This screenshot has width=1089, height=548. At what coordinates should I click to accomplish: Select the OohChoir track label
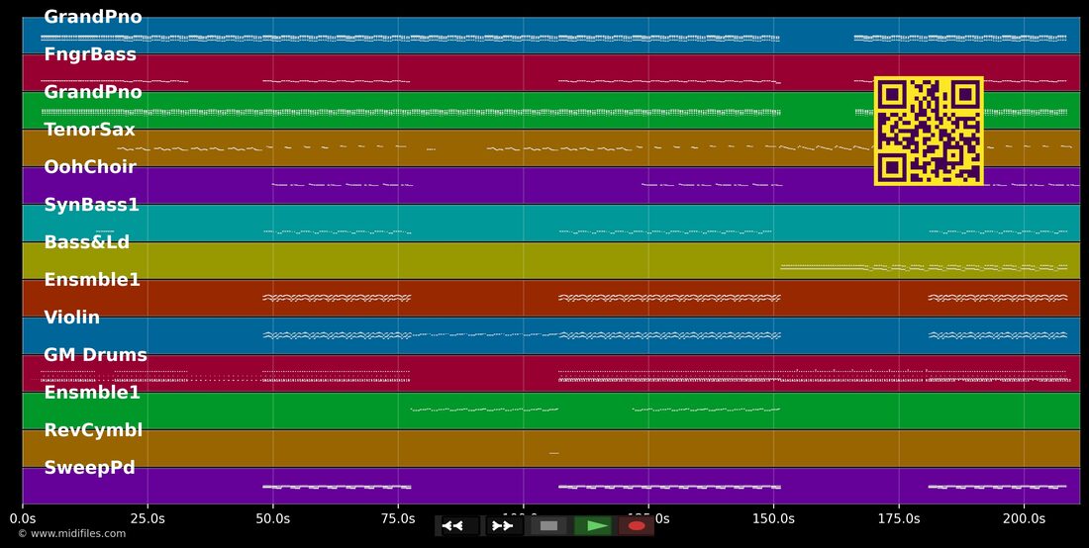tap(90, 167)
